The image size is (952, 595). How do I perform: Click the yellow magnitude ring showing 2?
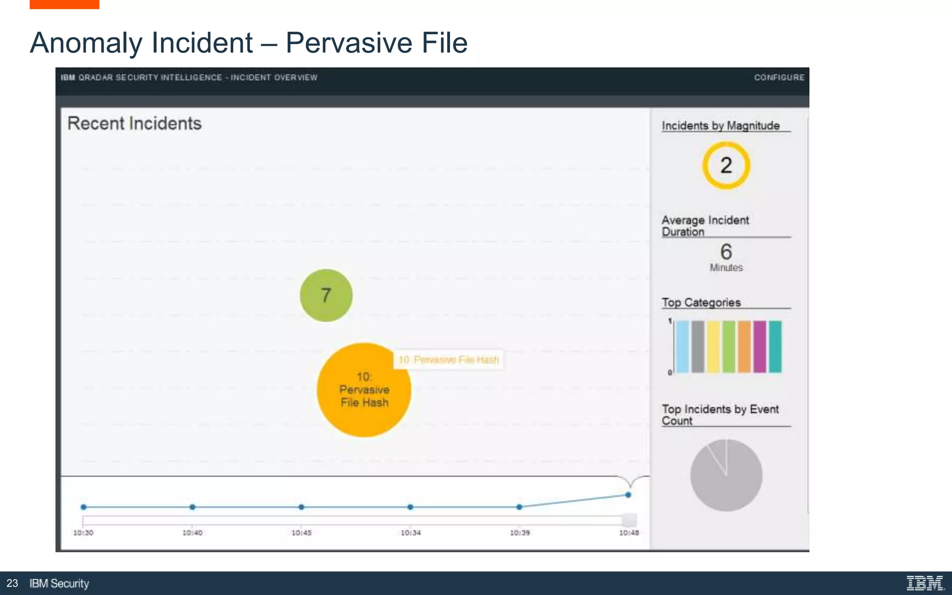click(x=726, y=165)
